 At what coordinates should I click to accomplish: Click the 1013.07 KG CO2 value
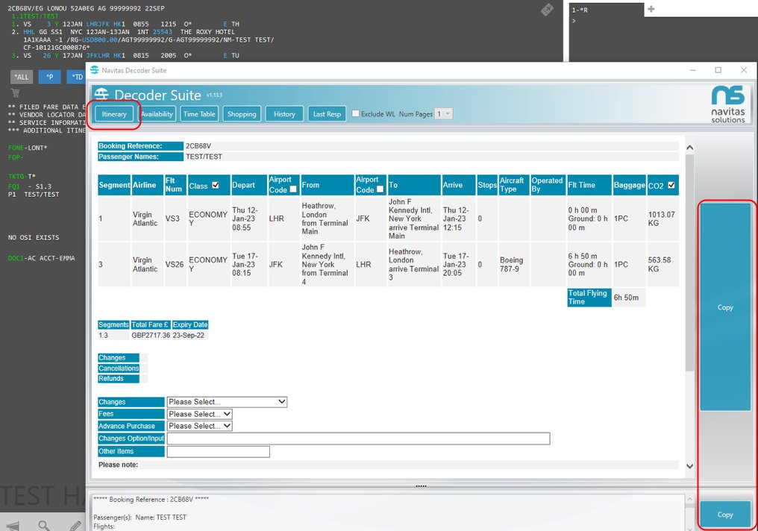coord(661,219)
